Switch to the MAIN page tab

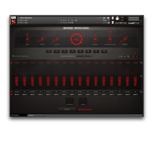67,109
